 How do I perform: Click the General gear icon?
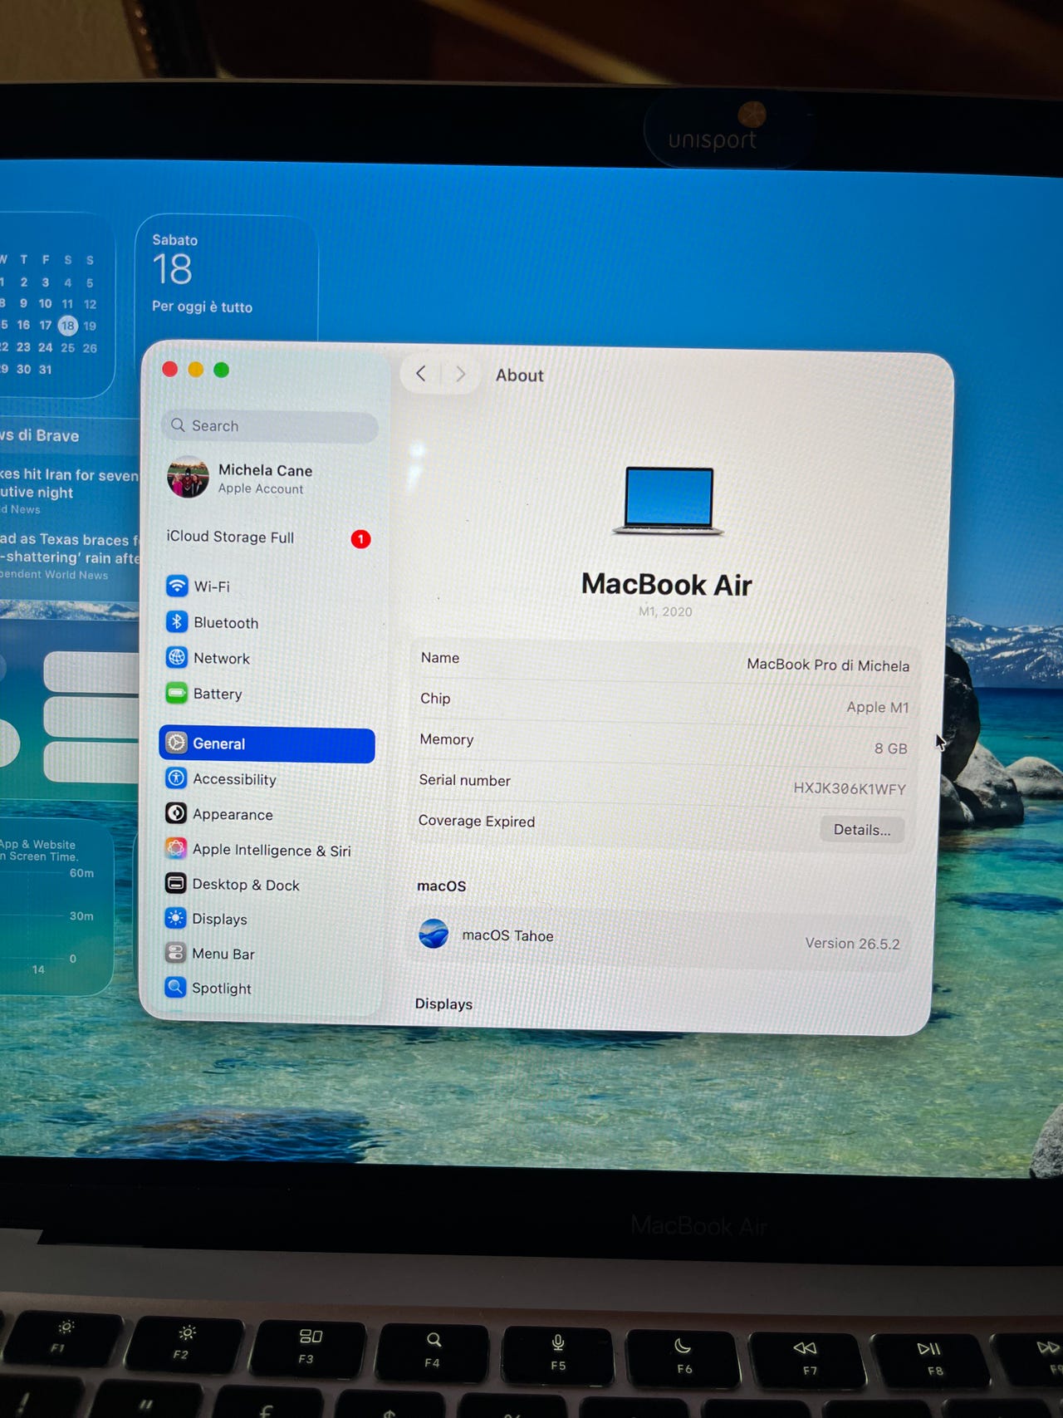(x=176, y=743)
